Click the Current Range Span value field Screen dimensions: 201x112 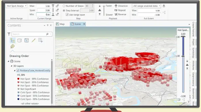pyautogui.click(x=43, y=10)
